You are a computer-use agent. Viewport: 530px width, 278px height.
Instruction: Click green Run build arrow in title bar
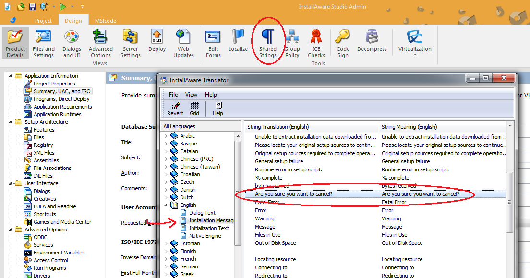[62, 6]
